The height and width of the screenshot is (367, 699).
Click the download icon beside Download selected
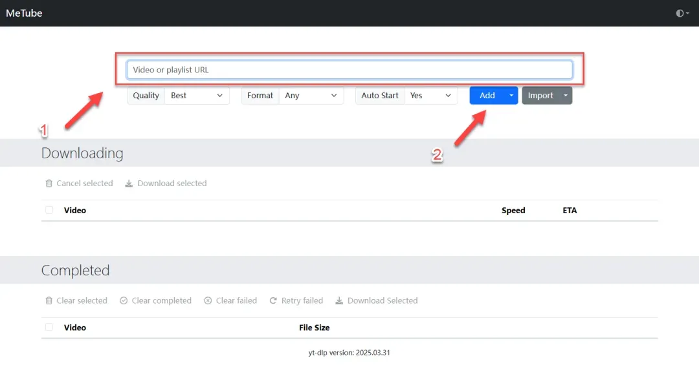coord(129,183)
